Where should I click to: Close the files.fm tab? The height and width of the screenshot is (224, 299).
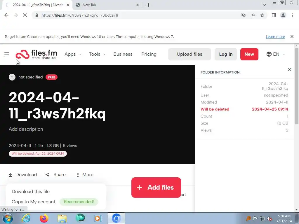(x=68, y=5)
